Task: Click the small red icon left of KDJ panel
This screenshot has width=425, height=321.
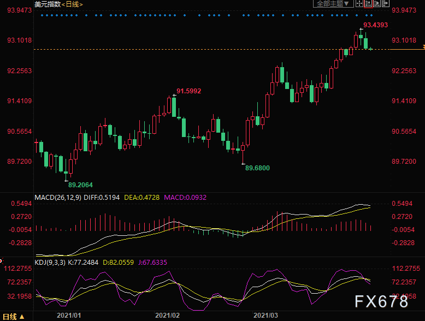Action: tap(1, 261)
